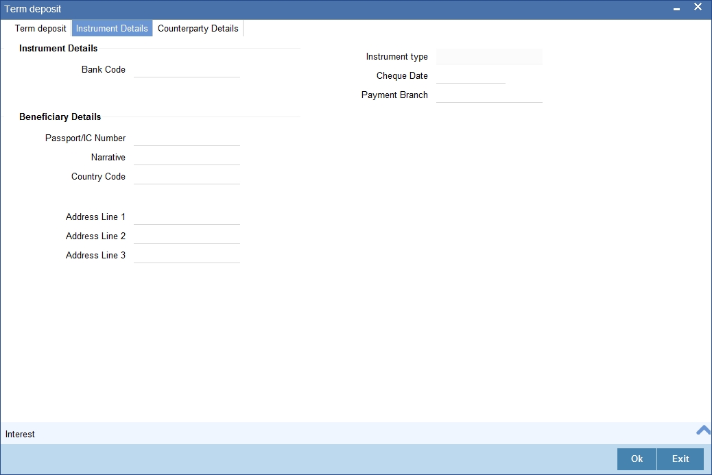This screenshot has height=475, width=712.
Task: Click the Passport/IC Number field
Action: (187, 138)
